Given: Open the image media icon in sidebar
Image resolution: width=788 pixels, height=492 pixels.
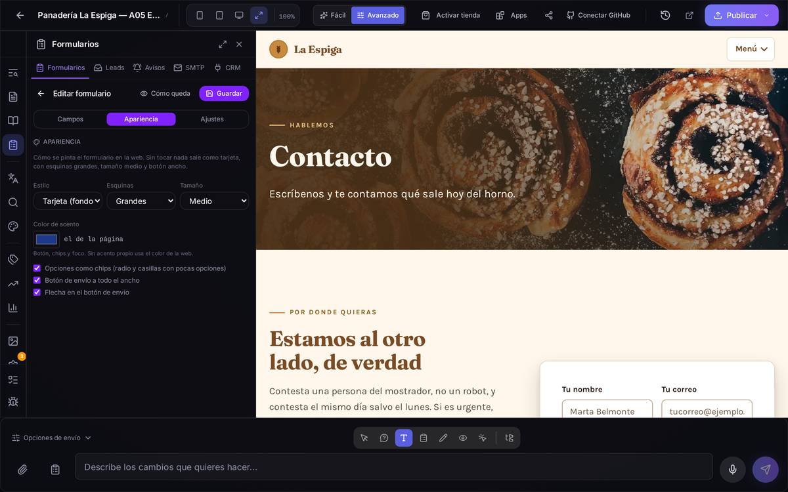Looking at the screenshot, I should [13, 341].
